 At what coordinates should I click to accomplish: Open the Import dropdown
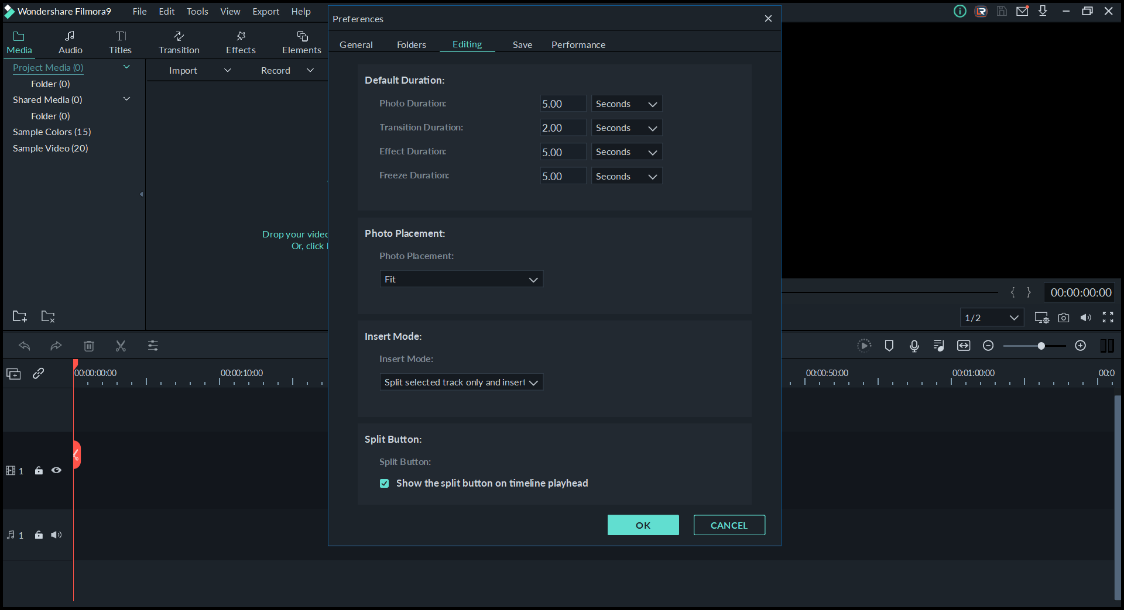(228, 70)
